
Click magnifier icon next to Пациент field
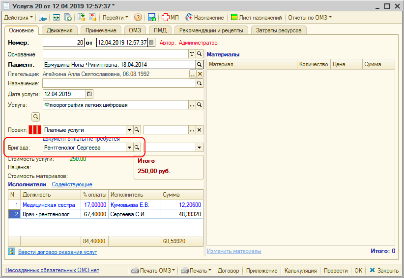coord(200,64)
